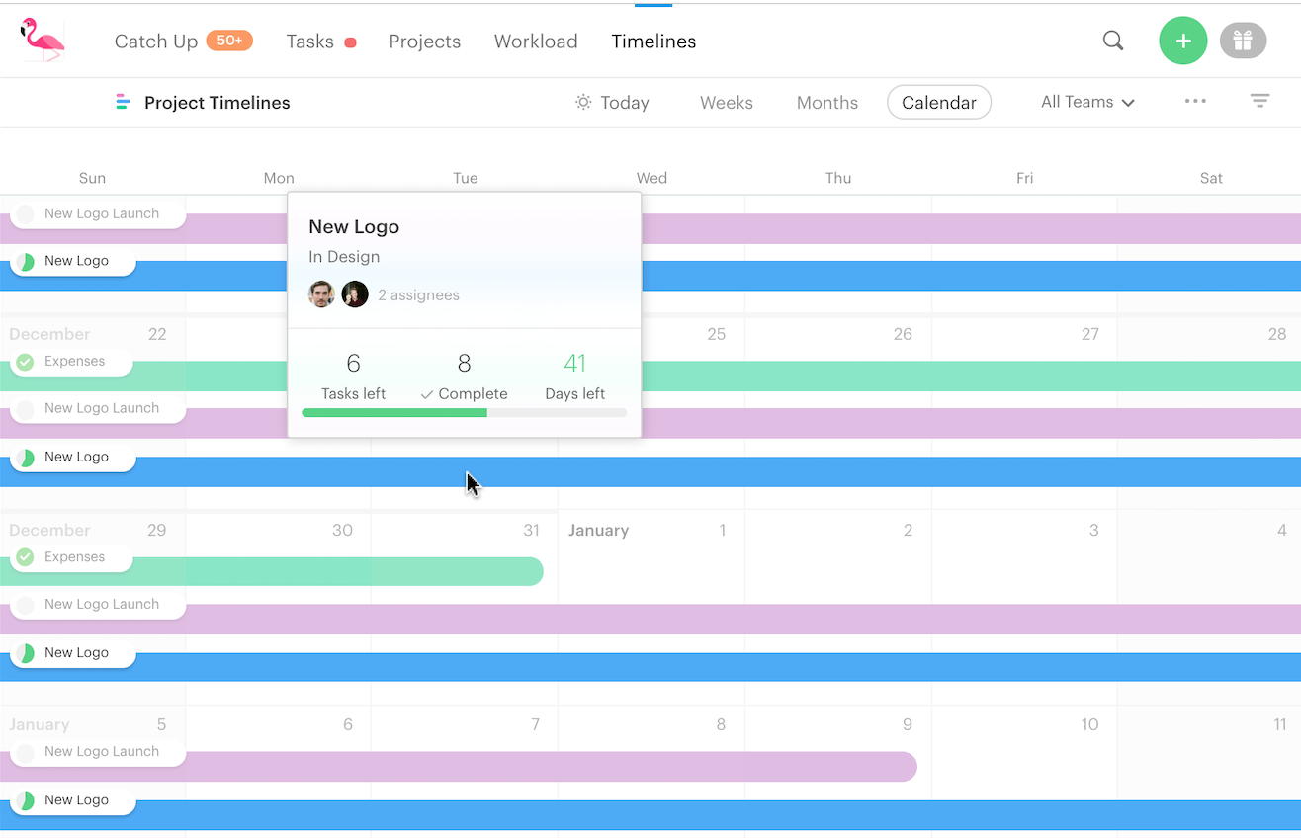Open the gift icon button

click(x=1243, y=41)
